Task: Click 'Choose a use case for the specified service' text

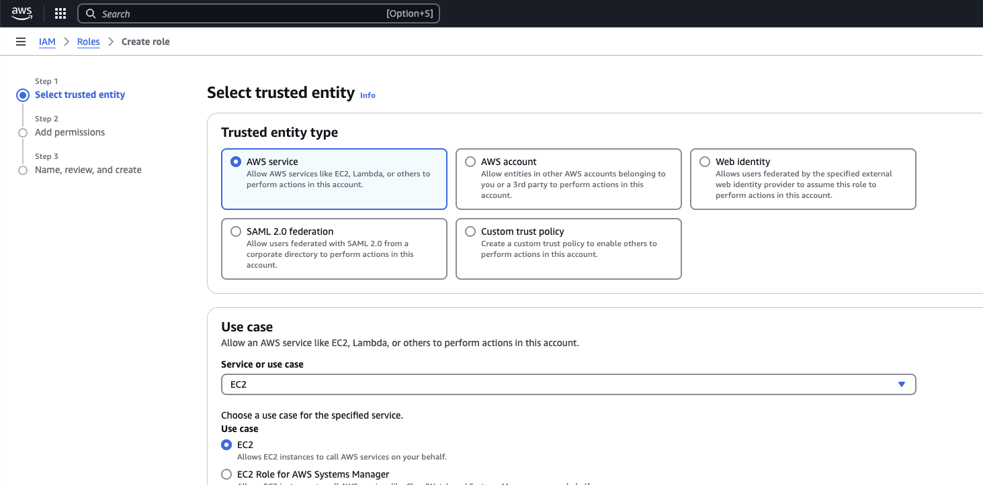Action: (312, 415)
